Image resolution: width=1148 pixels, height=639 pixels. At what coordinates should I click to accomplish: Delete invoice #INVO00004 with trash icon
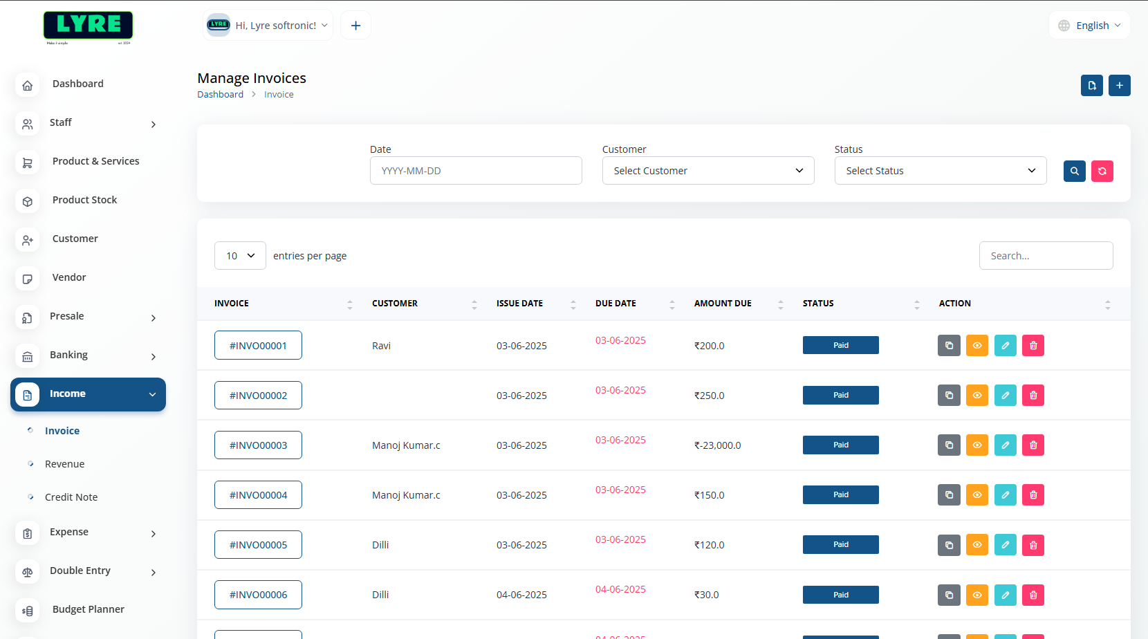click(1033, 495)
